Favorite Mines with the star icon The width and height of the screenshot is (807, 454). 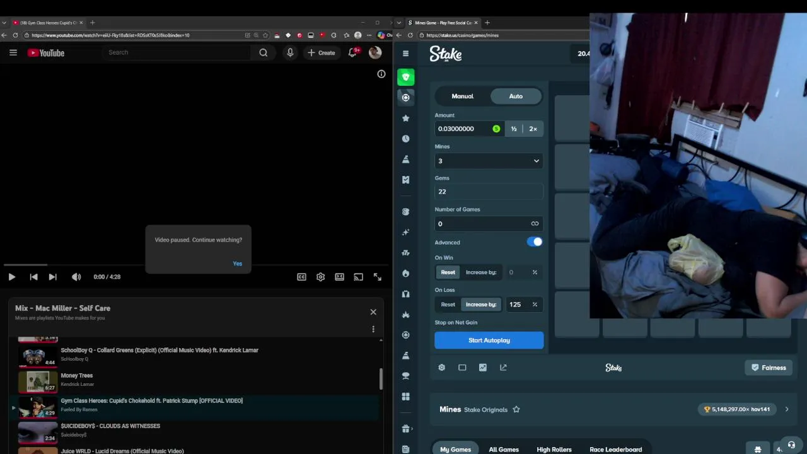516,409
